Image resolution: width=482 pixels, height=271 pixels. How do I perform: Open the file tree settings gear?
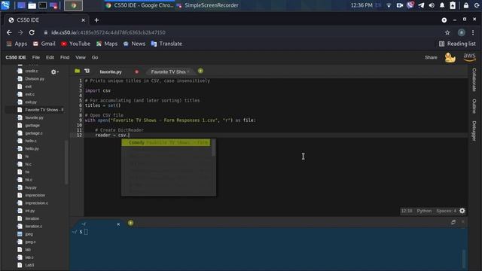54,72
